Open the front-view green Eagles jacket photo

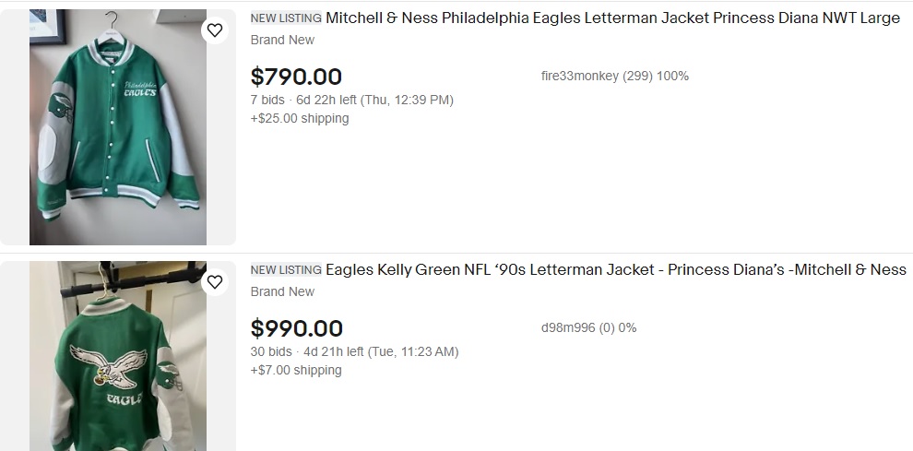[x=118, y=127]
